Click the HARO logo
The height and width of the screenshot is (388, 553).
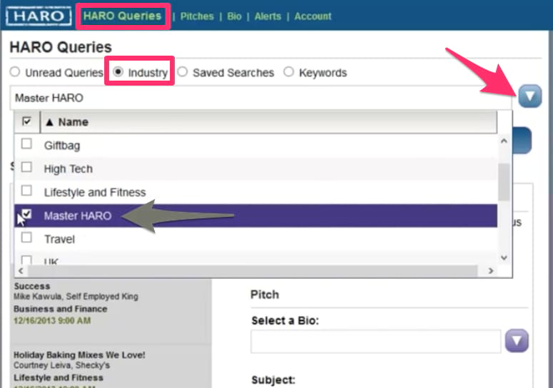(39, 16)
